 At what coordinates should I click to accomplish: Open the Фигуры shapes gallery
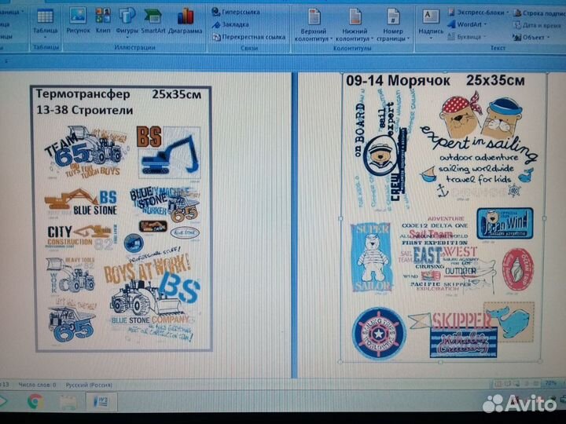[x=127, y=20]
